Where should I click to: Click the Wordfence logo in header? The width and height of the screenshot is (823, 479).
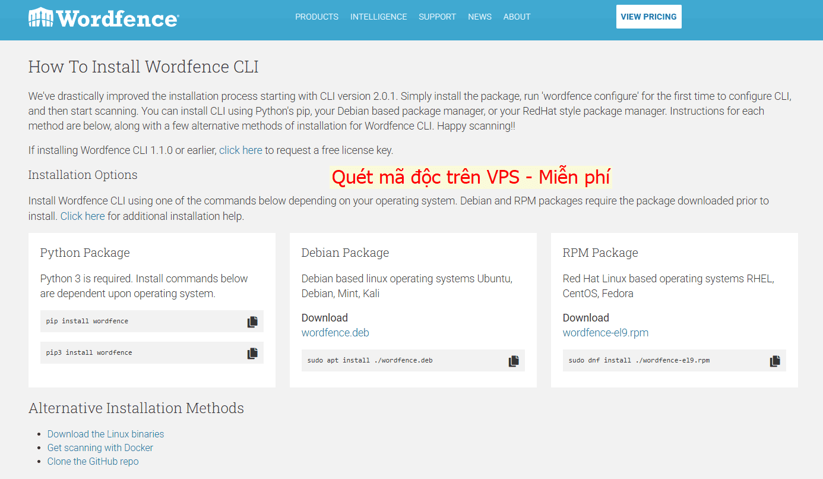coord(103,17)
